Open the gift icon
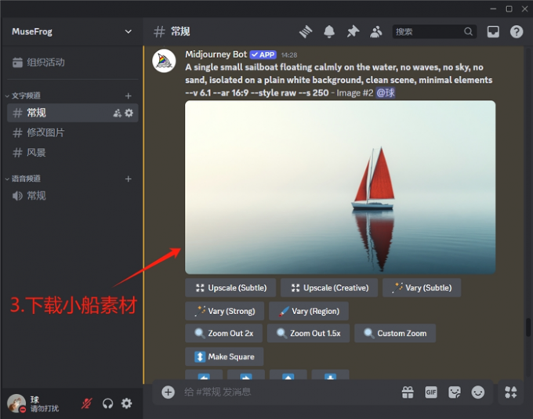This screenshot has height=419, width=533. click(x=408, y=392)
